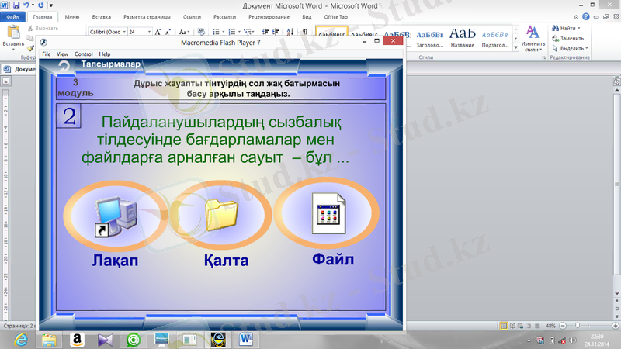621x349 pixels.
Task: Choose the Файл document icon answer
Action: point(327,213)
